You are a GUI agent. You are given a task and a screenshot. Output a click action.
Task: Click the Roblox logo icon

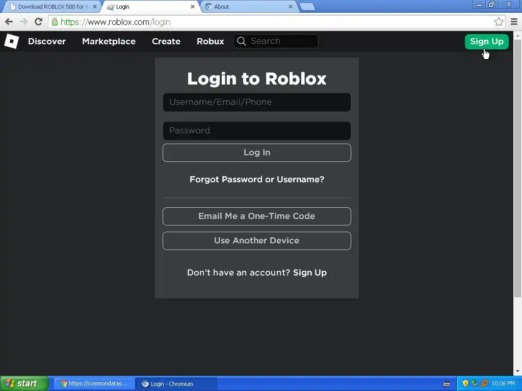(11, 41)
